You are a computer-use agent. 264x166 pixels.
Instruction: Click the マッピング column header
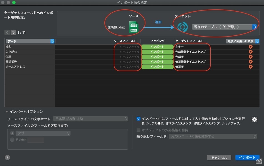point(157,41)
